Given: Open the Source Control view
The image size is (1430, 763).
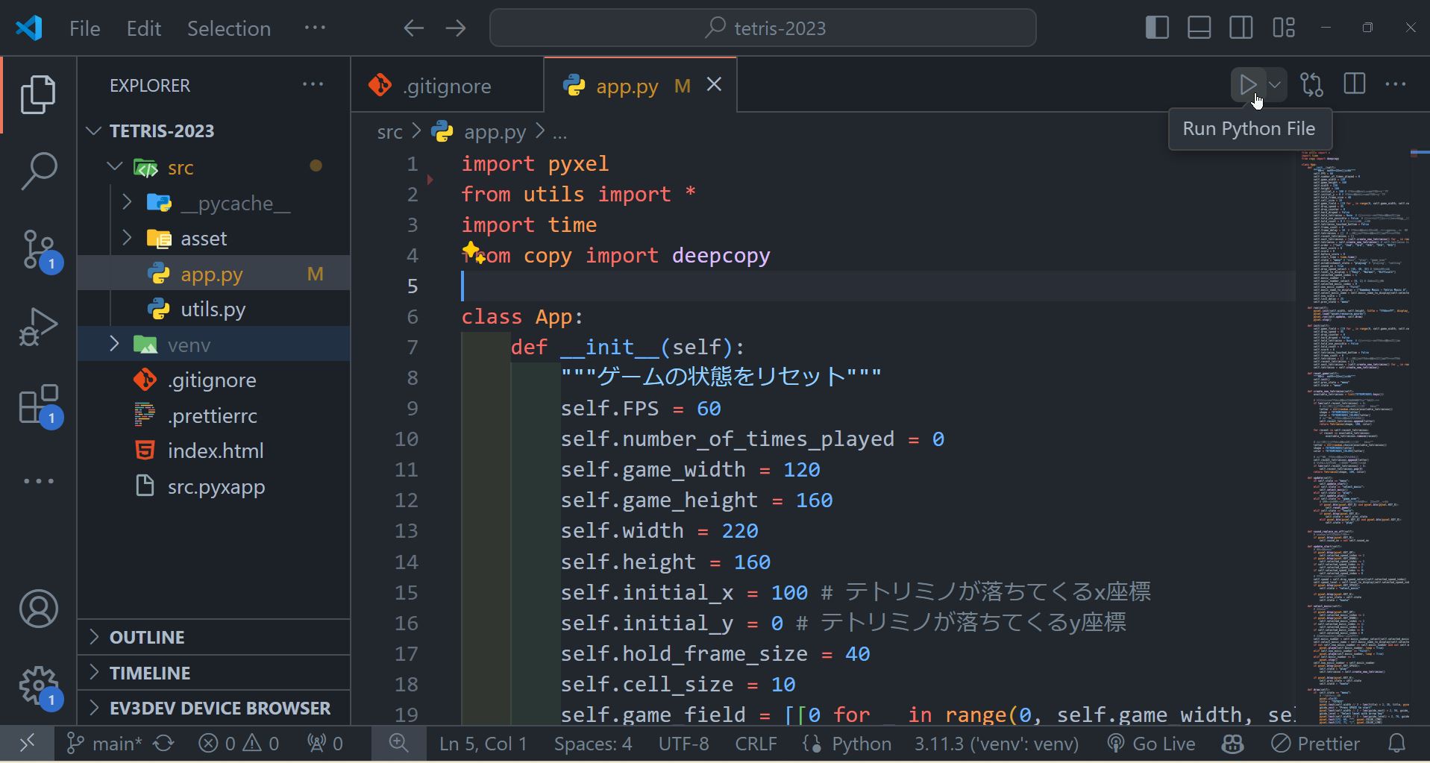Looking at the screenshot, I should 38,250.
